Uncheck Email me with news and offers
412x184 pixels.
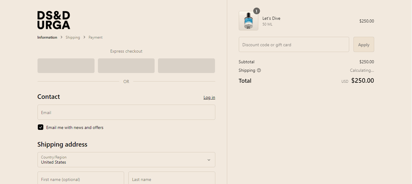(41, 127)
